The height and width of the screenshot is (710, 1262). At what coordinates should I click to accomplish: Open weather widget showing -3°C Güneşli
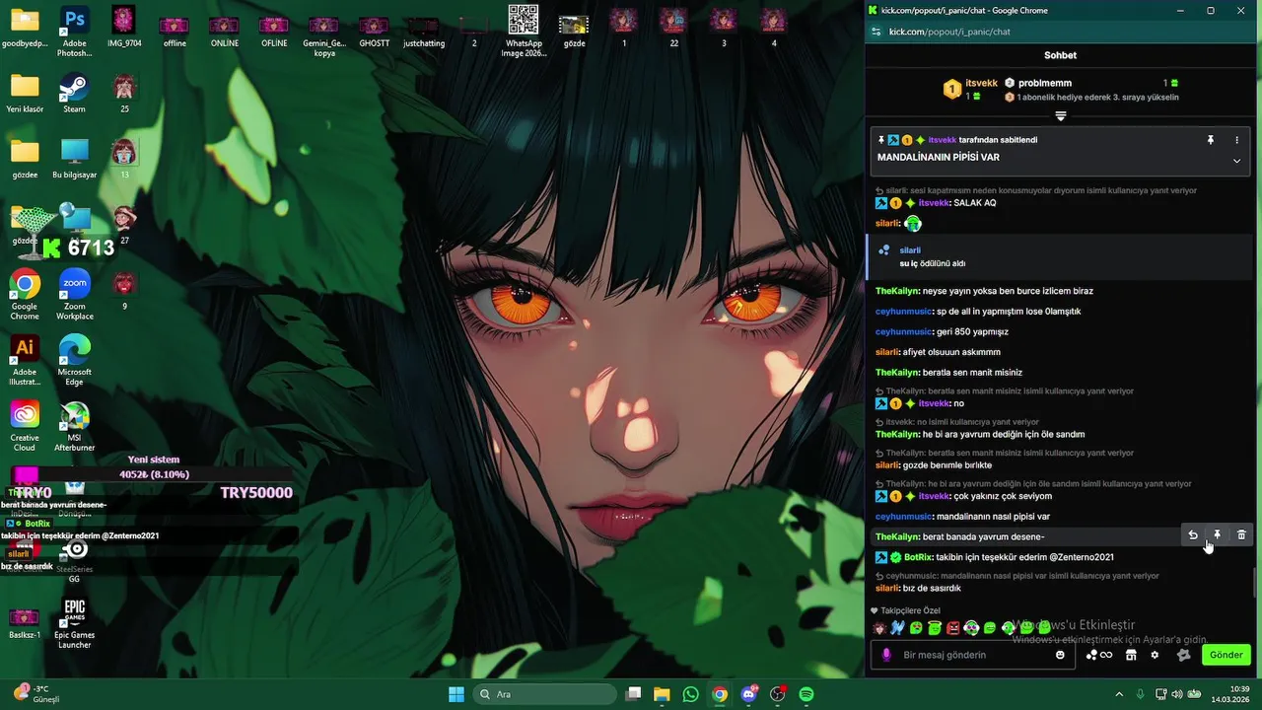tap(37, 694)
